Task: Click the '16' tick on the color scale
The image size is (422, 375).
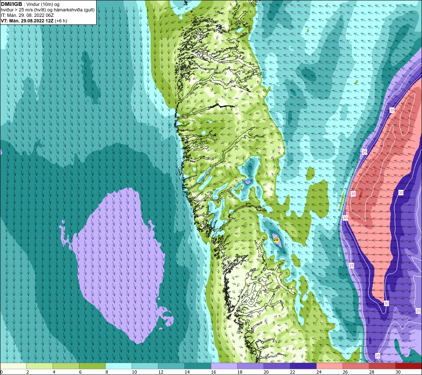Action: 214,372
